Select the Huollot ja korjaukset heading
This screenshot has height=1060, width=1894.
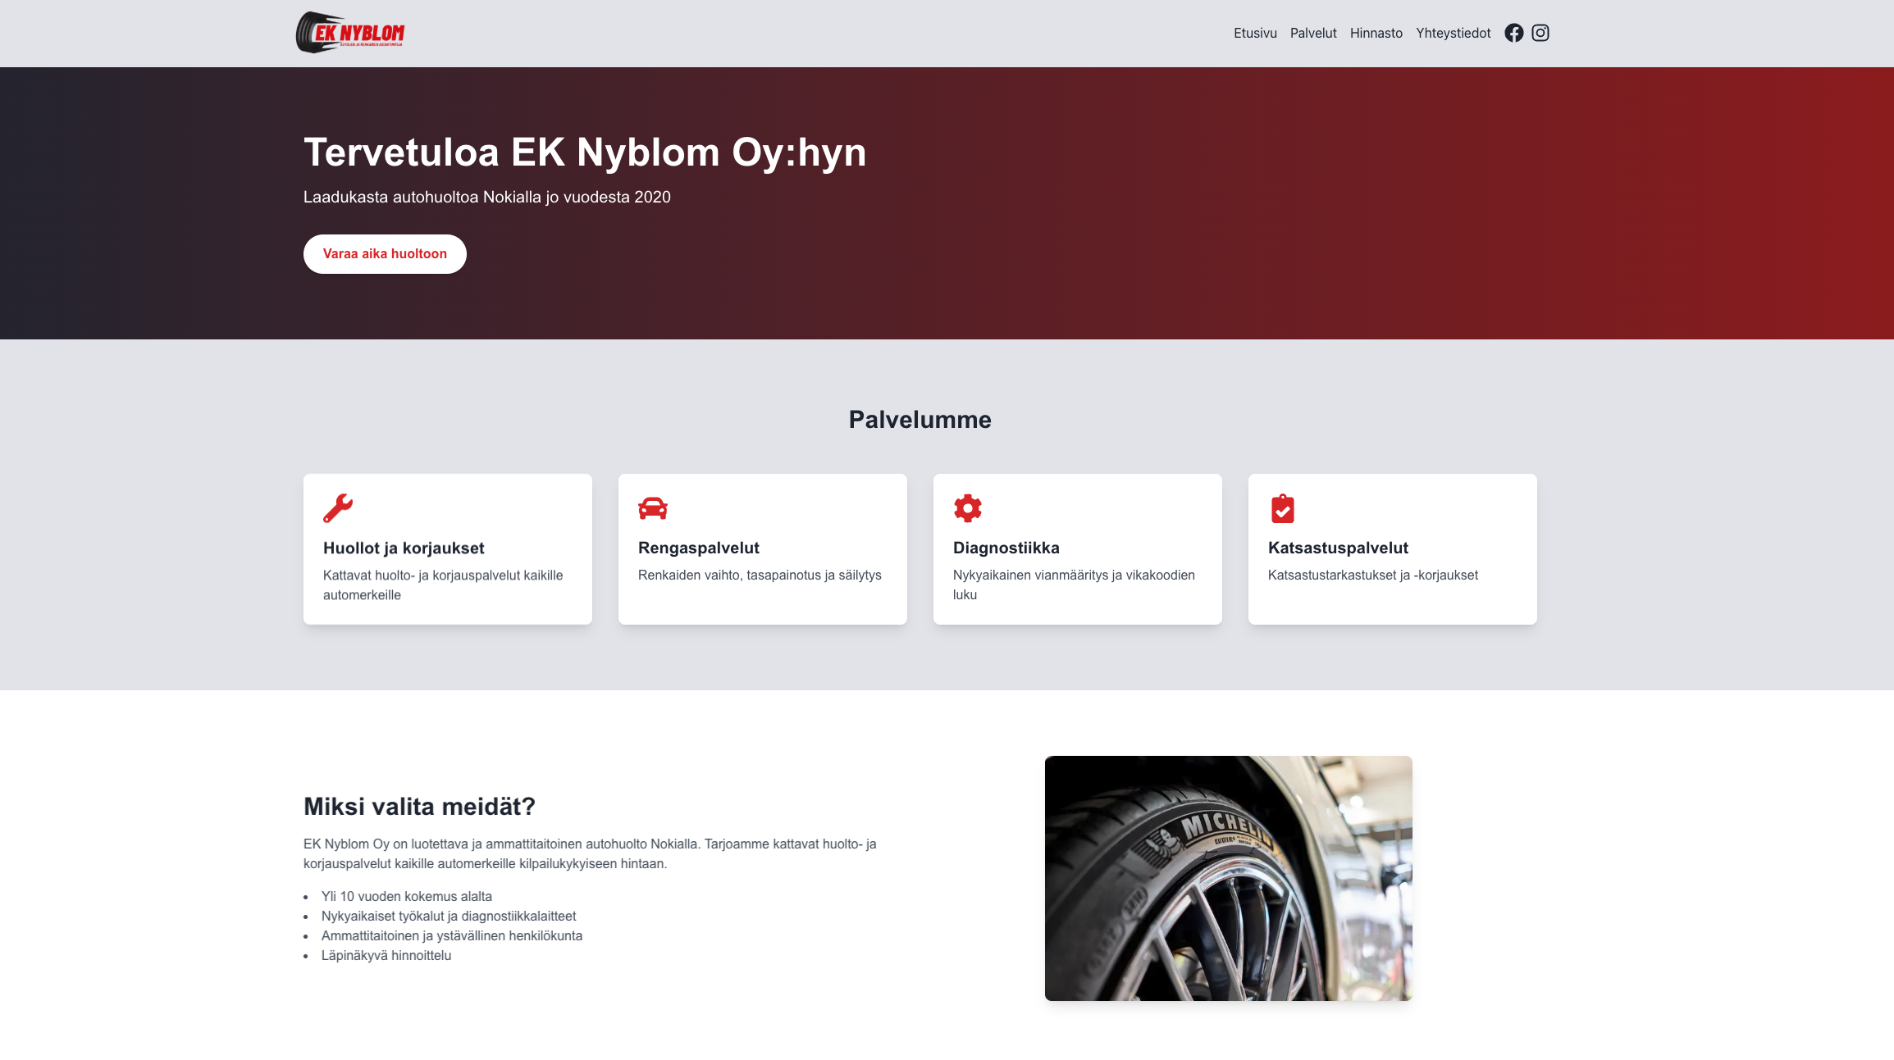[x=404, y=548]
